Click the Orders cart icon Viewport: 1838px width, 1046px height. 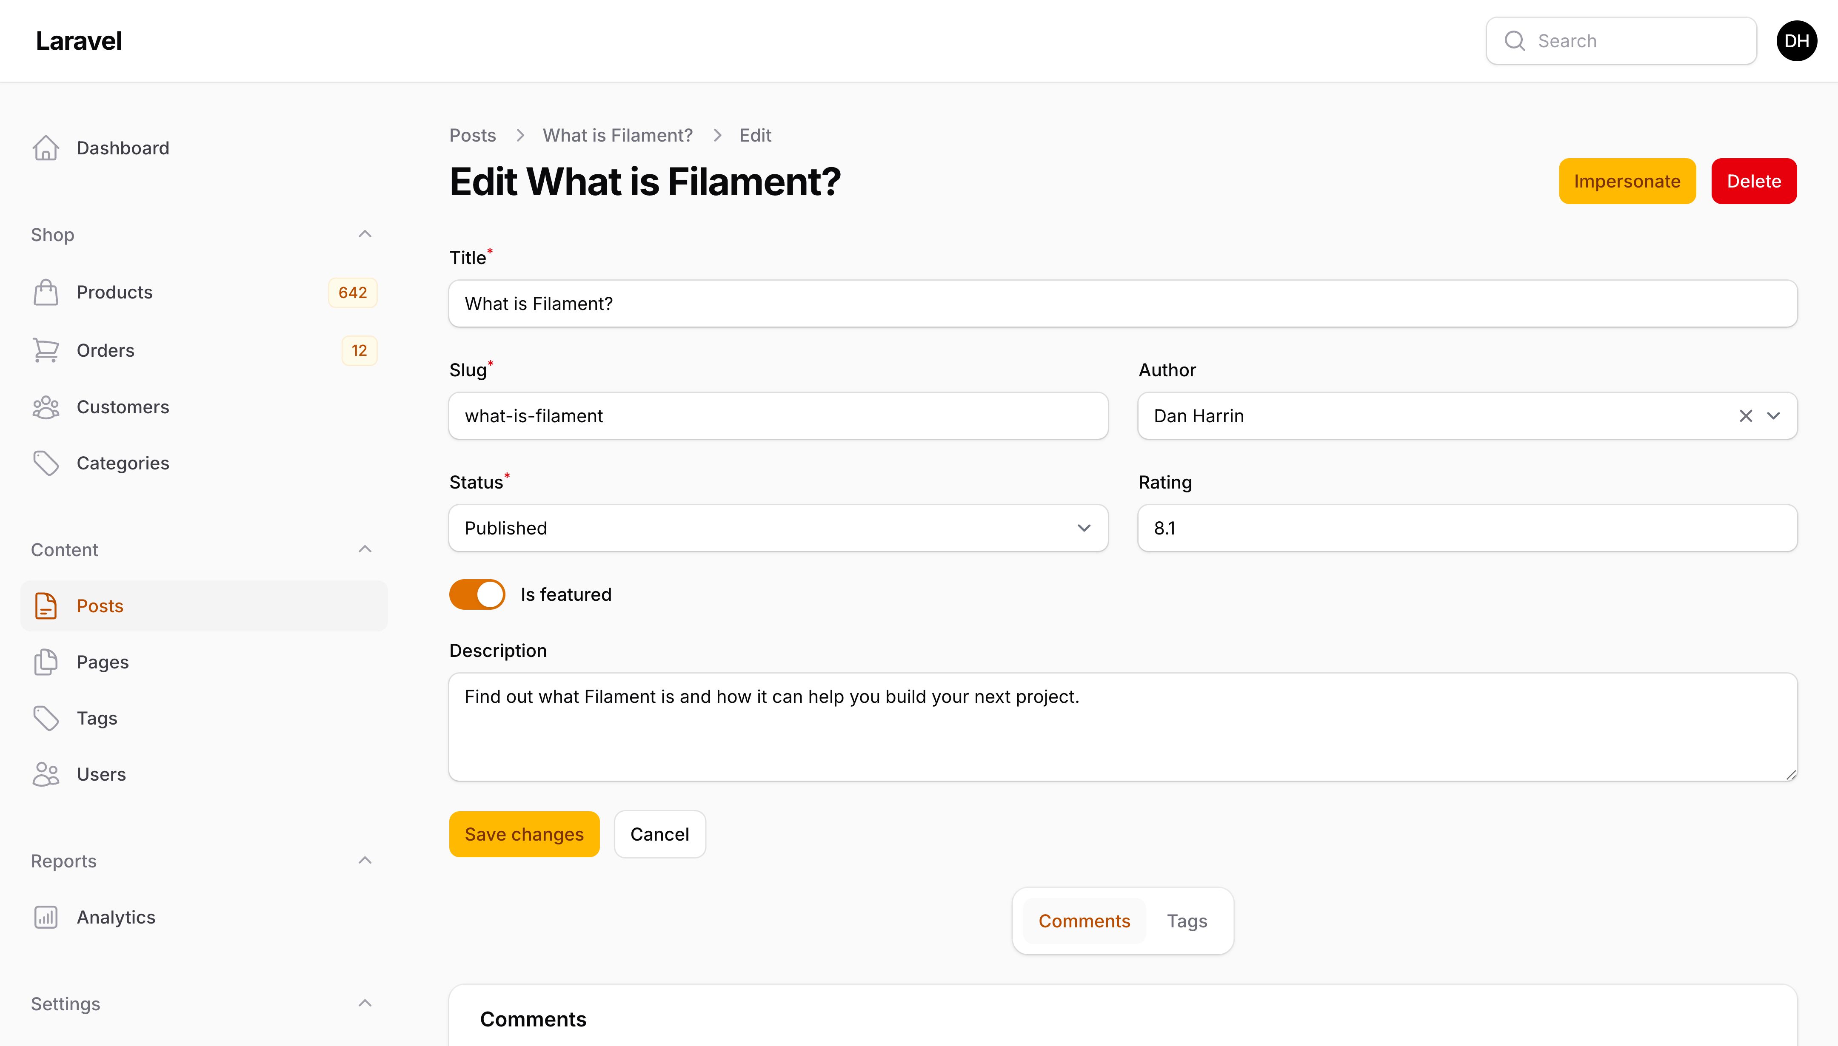[45, 351]
